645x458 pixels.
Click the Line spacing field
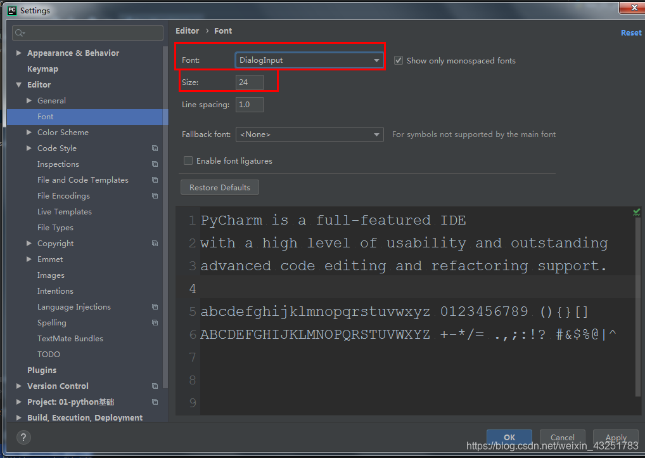click(x=249, y=105)
